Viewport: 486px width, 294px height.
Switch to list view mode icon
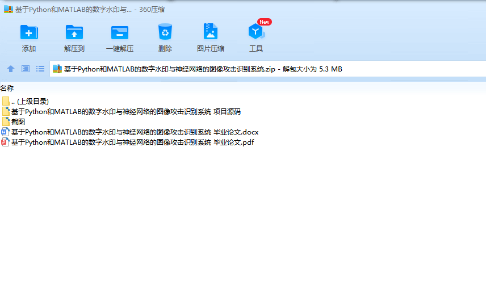click(x=40, y=69)
